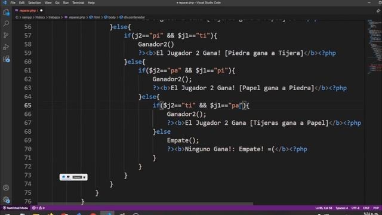
Task: Open the Accounts menu icon
Action: tap(6, 188)
